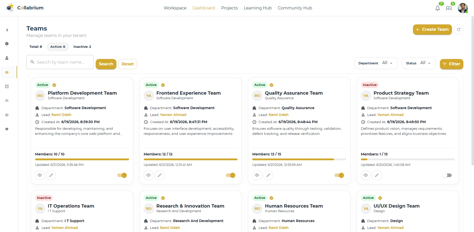Viewport: 474px width, 232px height.
Task: View Quality Assurance Team eye icon
Action: (x=257, y=175)
